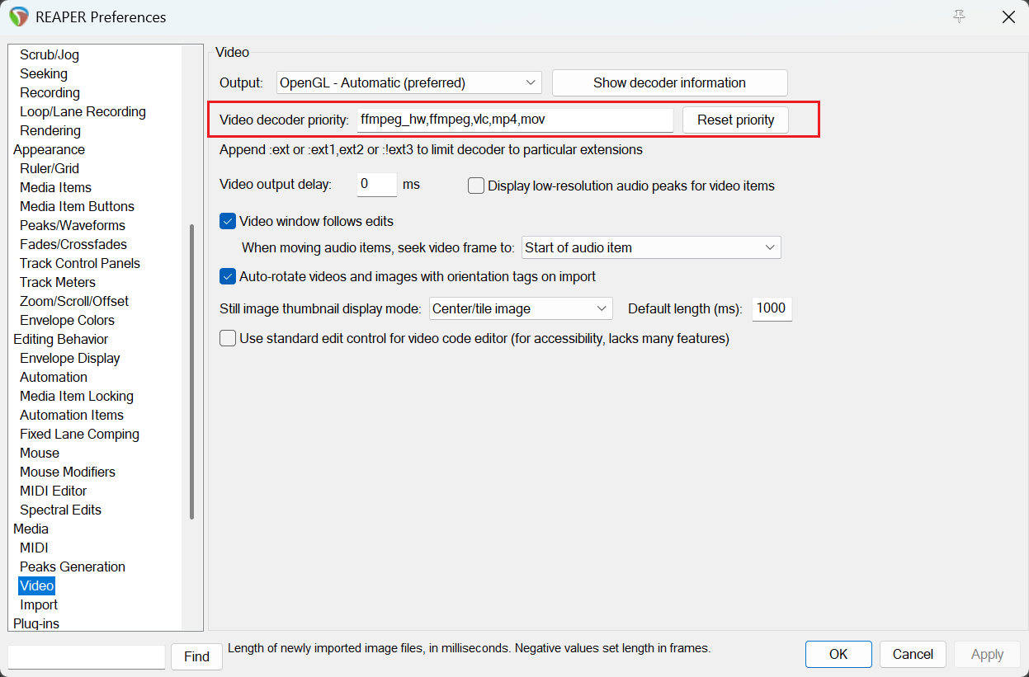Image resolution: width=1029 pixels, height=677 pixels.
Task: Click the category list scrollbar
Action: point(192,371)
